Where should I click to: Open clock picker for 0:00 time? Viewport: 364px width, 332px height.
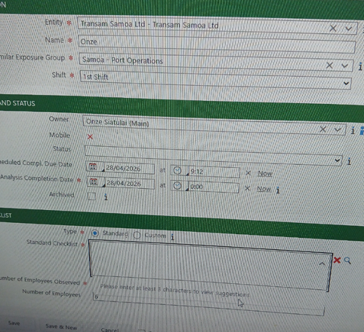tap(178, 186)
